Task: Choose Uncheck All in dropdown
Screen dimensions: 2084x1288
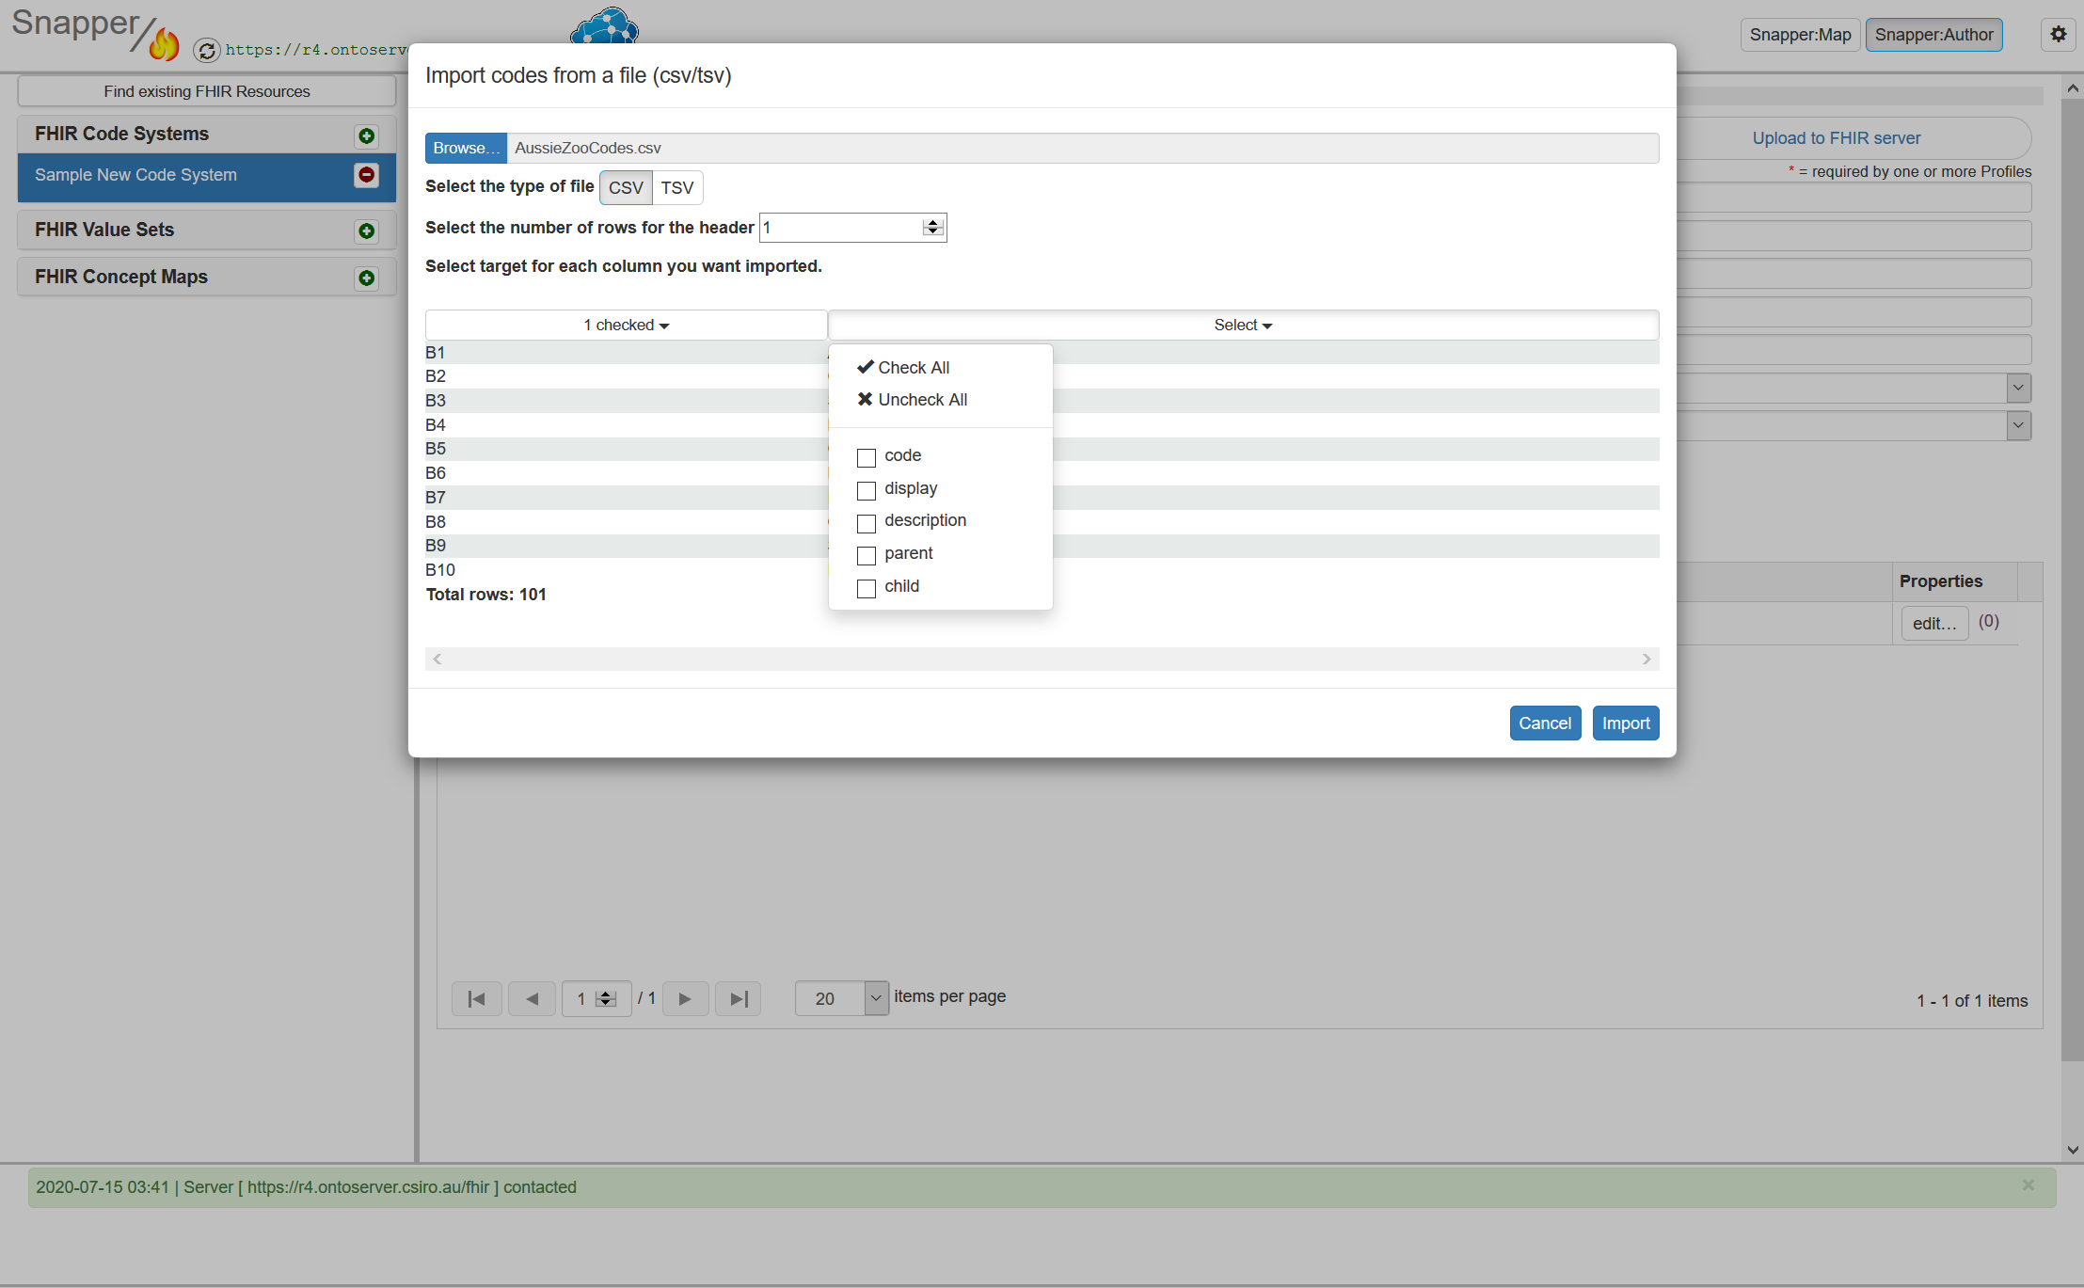Action: (x=912, y=400)
